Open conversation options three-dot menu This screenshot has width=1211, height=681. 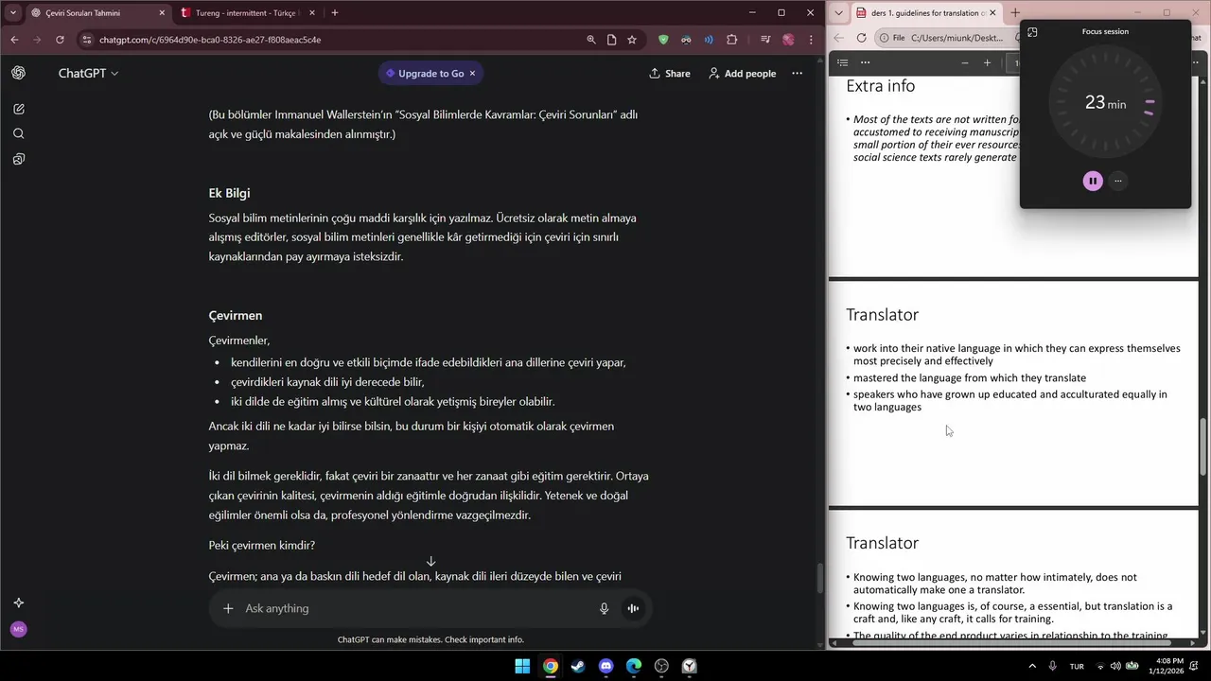pyautogui.click(x=797, y=73)
